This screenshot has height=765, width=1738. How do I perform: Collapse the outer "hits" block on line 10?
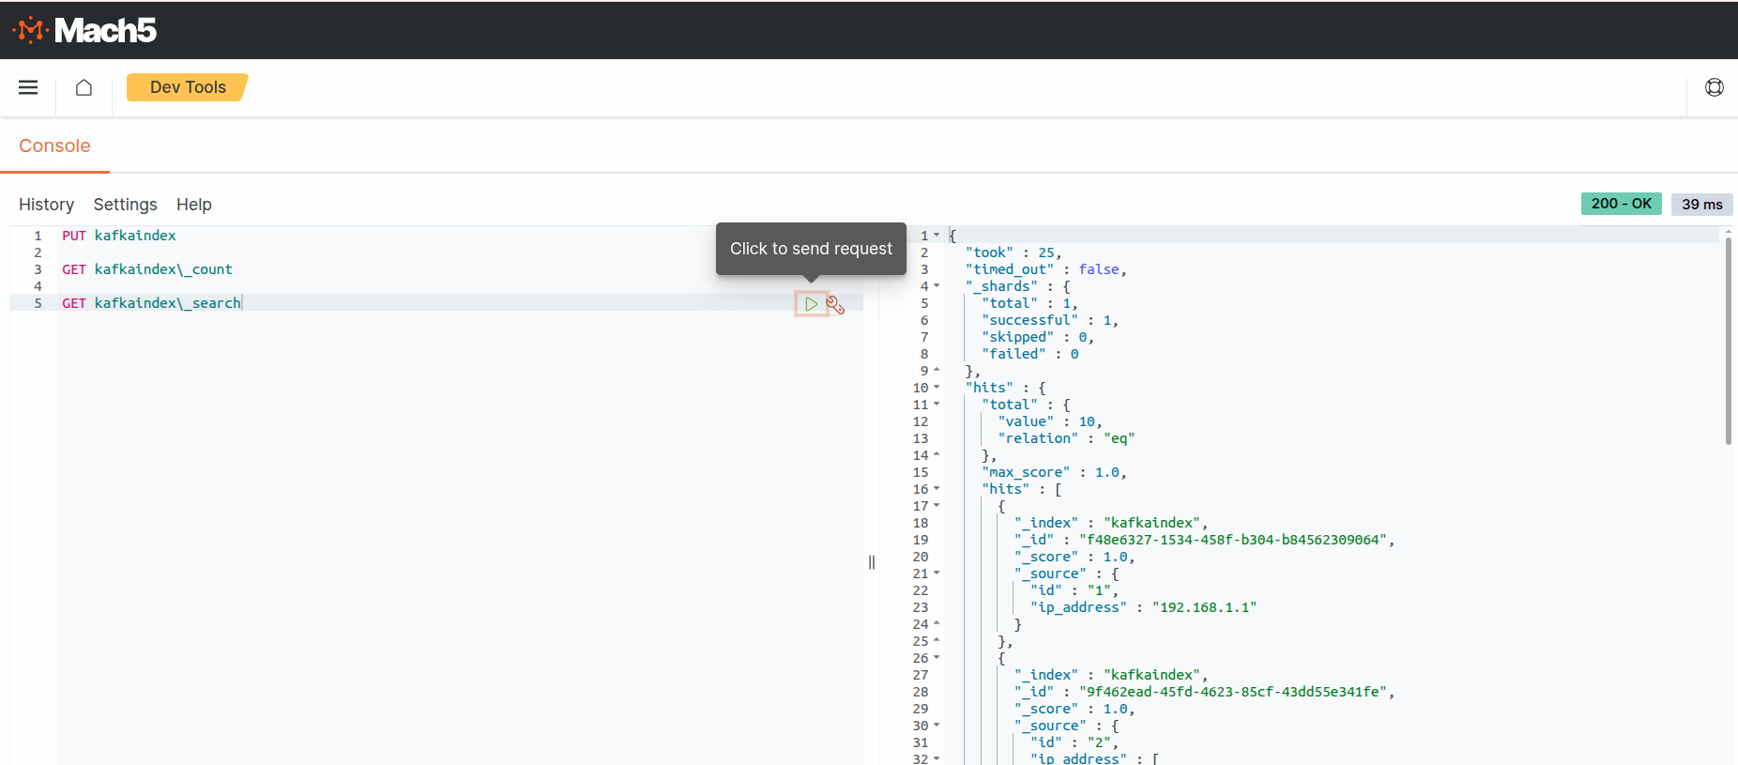[x=937, y=388]
